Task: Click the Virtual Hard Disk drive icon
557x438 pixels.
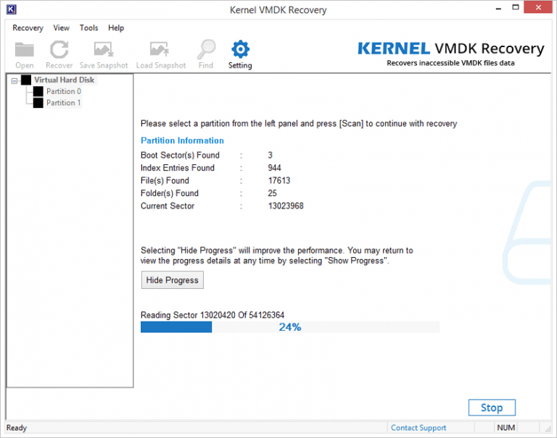Action: (x=27, y=80)
